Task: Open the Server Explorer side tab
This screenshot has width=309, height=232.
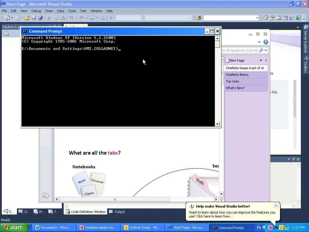Action: pyautogui.click(x=306, y=39)
